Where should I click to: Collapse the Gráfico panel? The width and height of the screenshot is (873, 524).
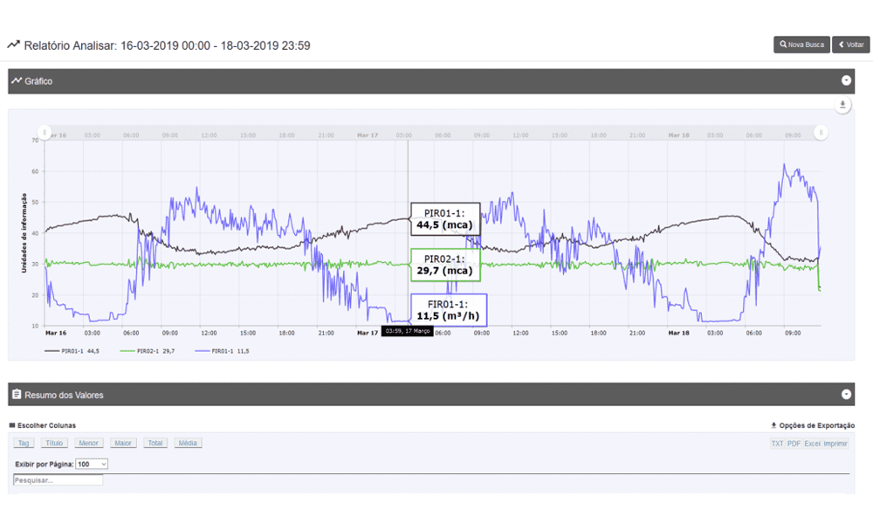[846, 80]
